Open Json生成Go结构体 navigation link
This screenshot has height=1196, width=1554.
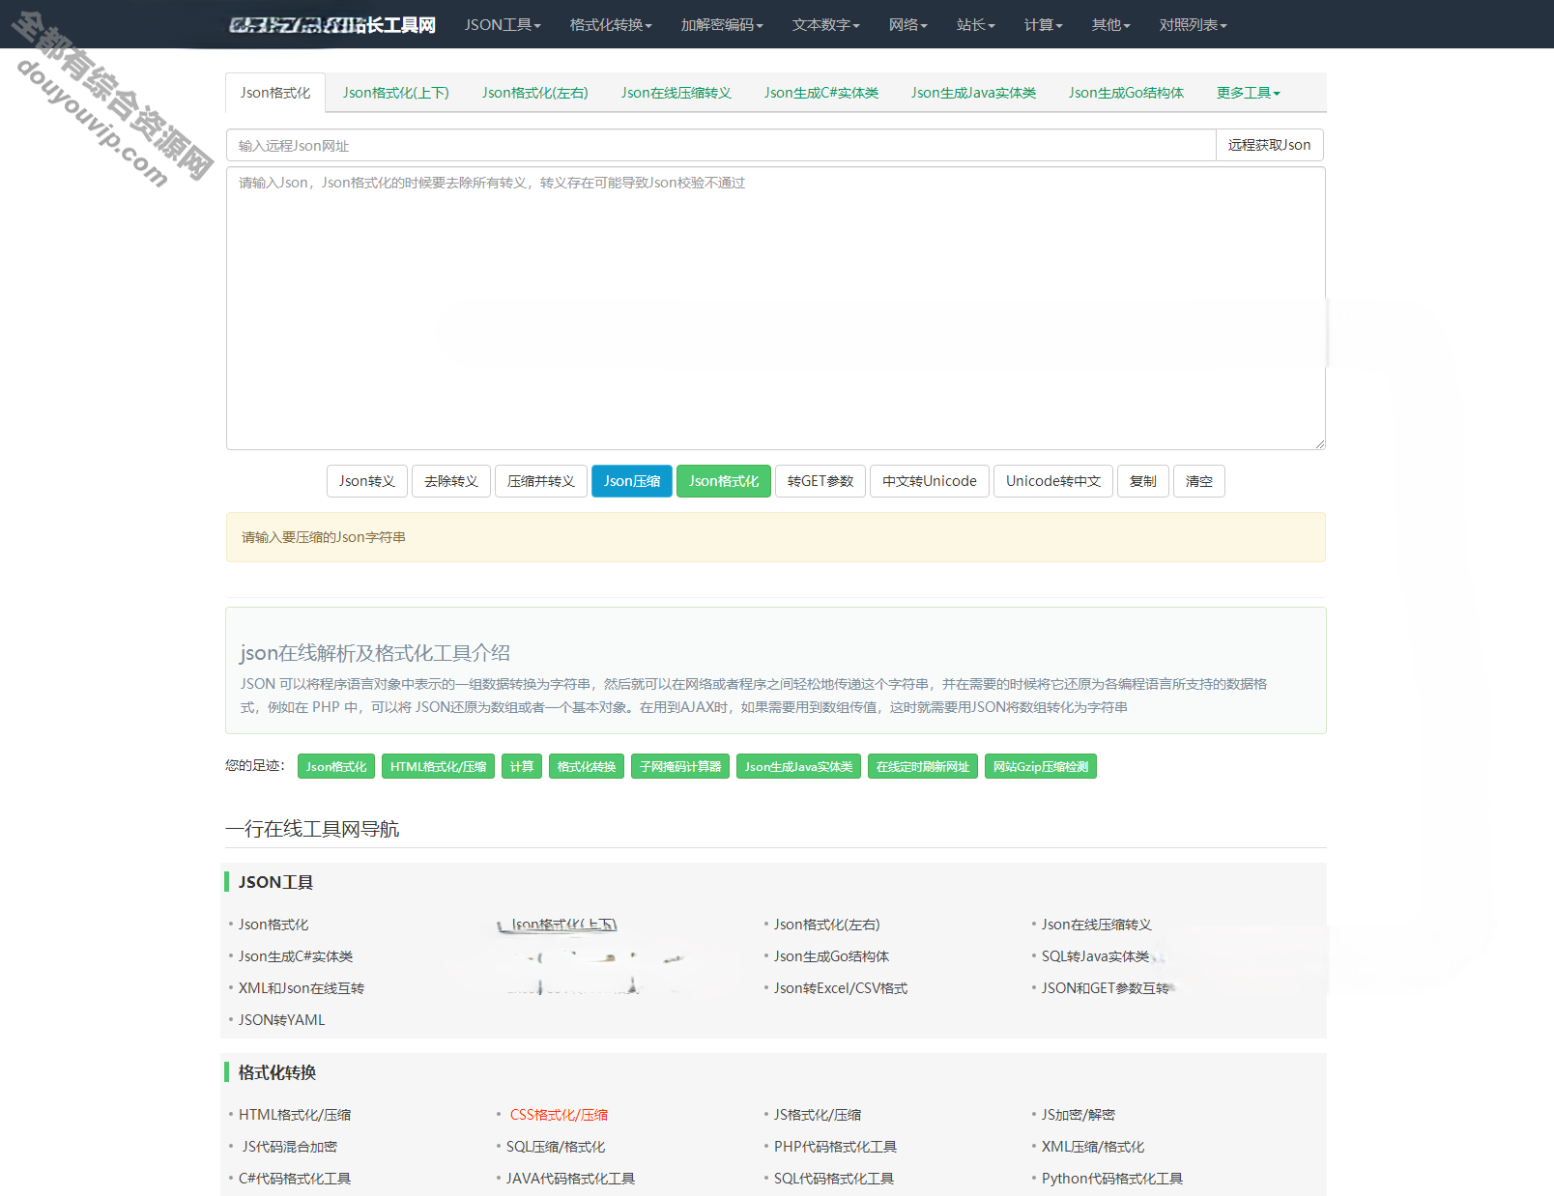point(831,956)
